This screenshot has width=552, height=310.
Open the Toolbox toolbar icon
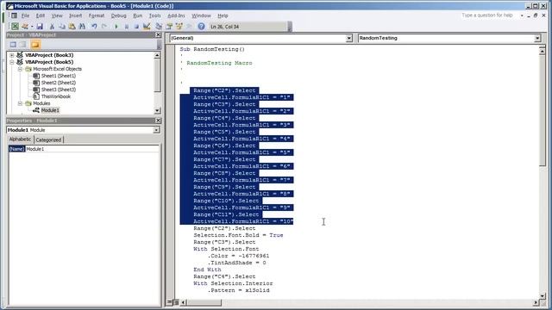pyautogui.click(x=190, y=27)
